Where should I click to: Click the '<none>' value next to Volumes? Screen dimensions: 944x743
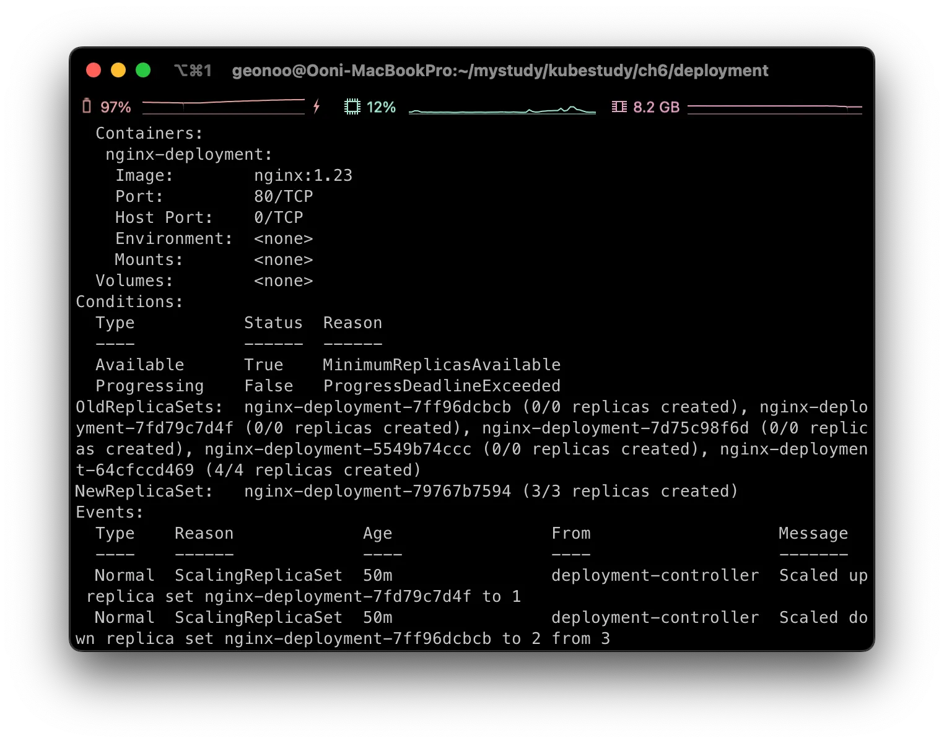[x=283, y=280]
